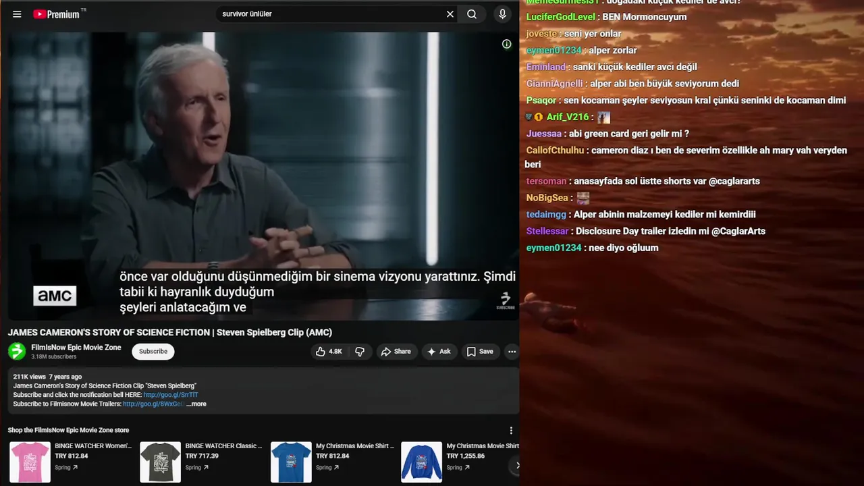Click 211K views 7 years ago text

click(47, 377)
